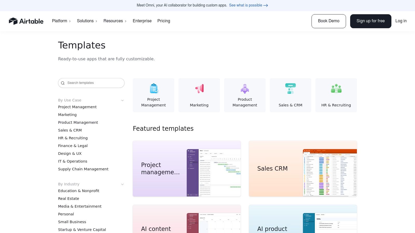Click the Marketing megaphone icon
The width and height of the screenshot is (415, 233).
pos(199,89)
